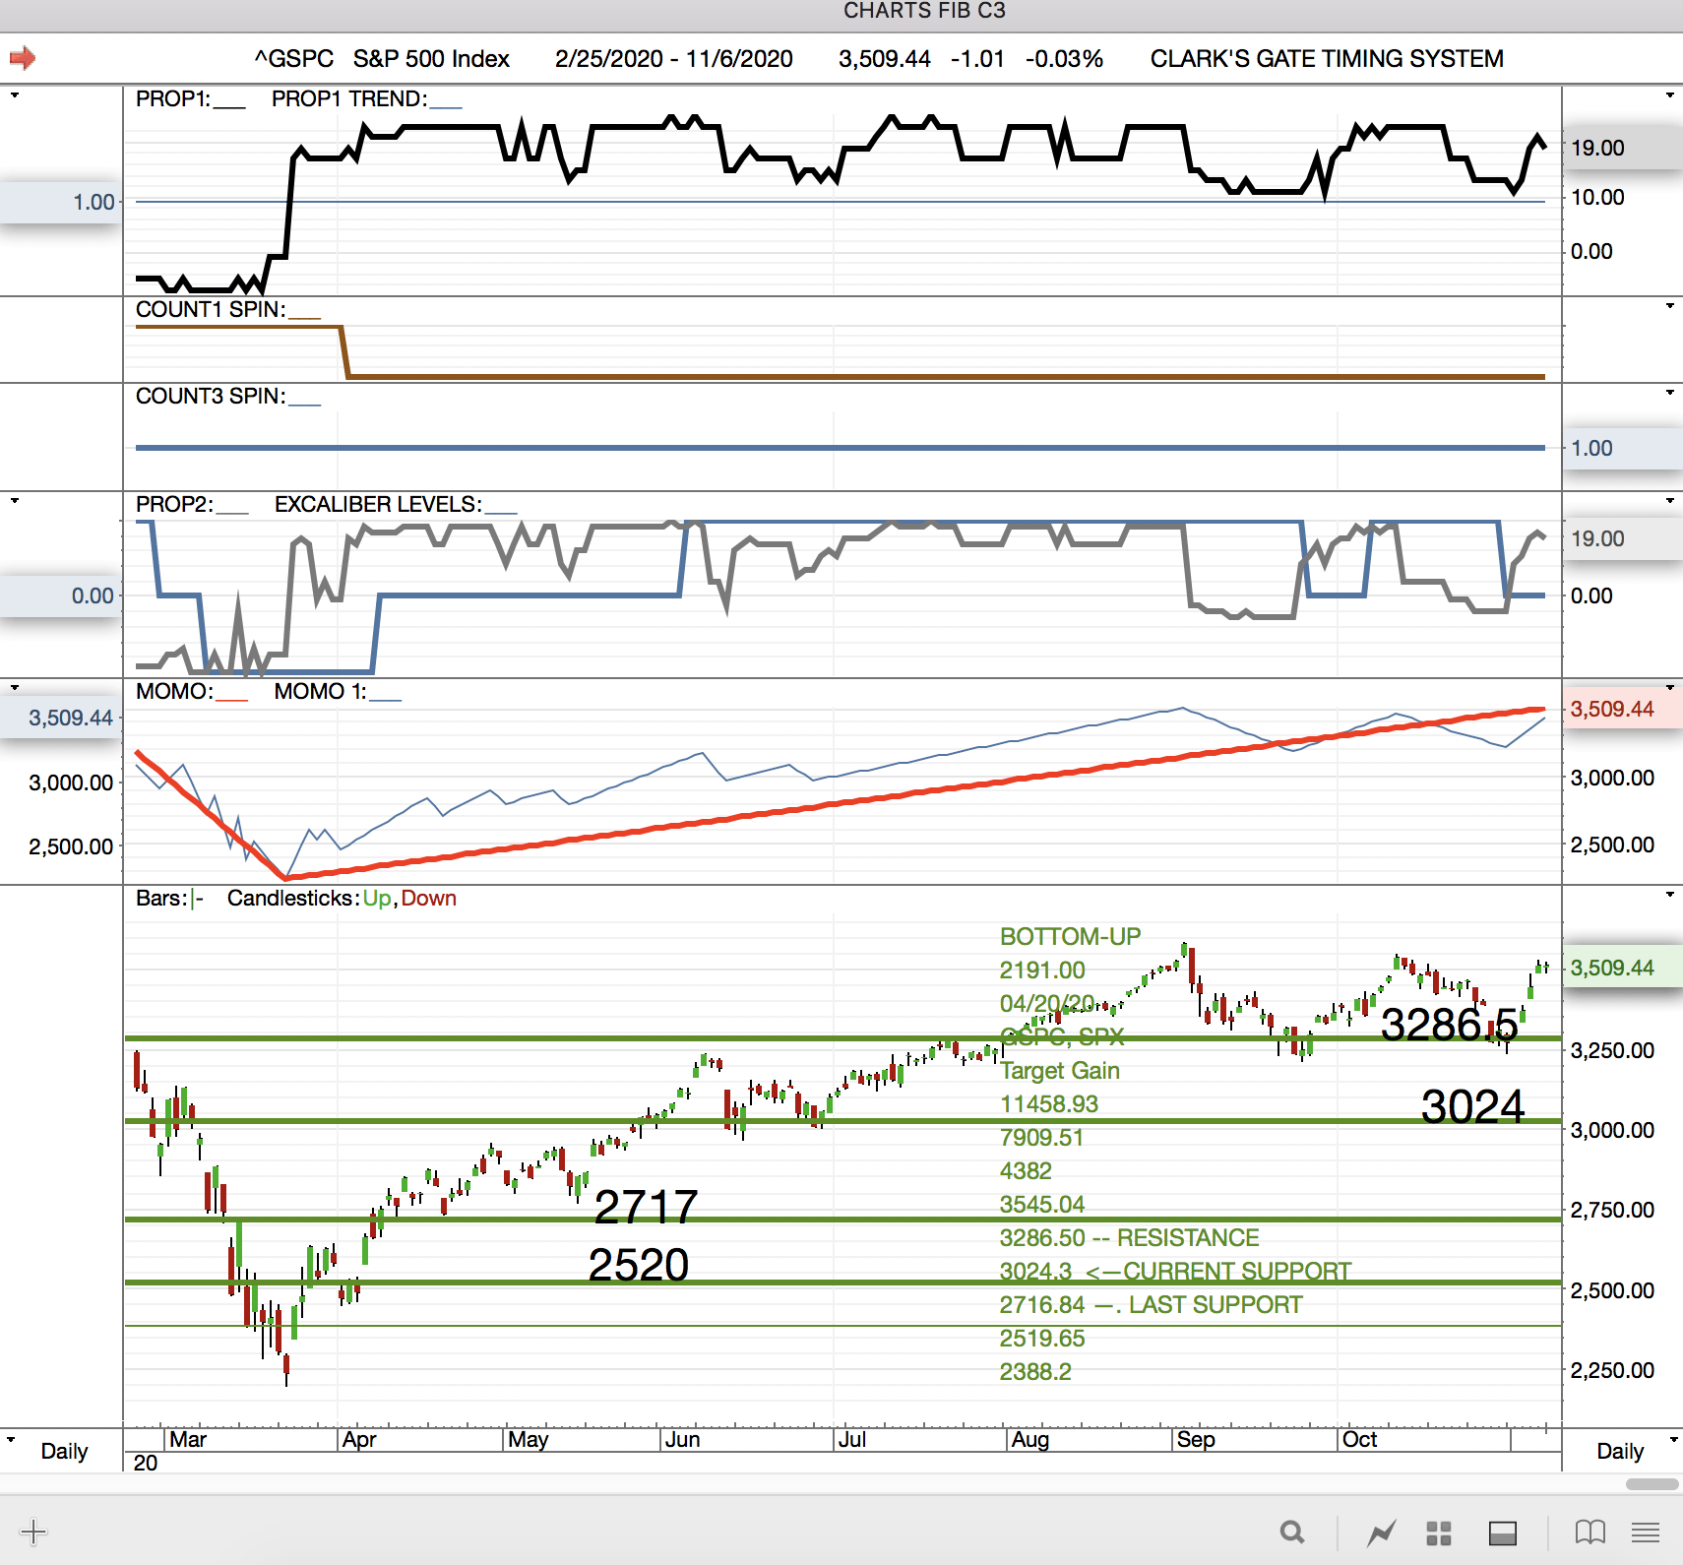Open the Daily period dropdown at bottom right

point(1669,1440)
